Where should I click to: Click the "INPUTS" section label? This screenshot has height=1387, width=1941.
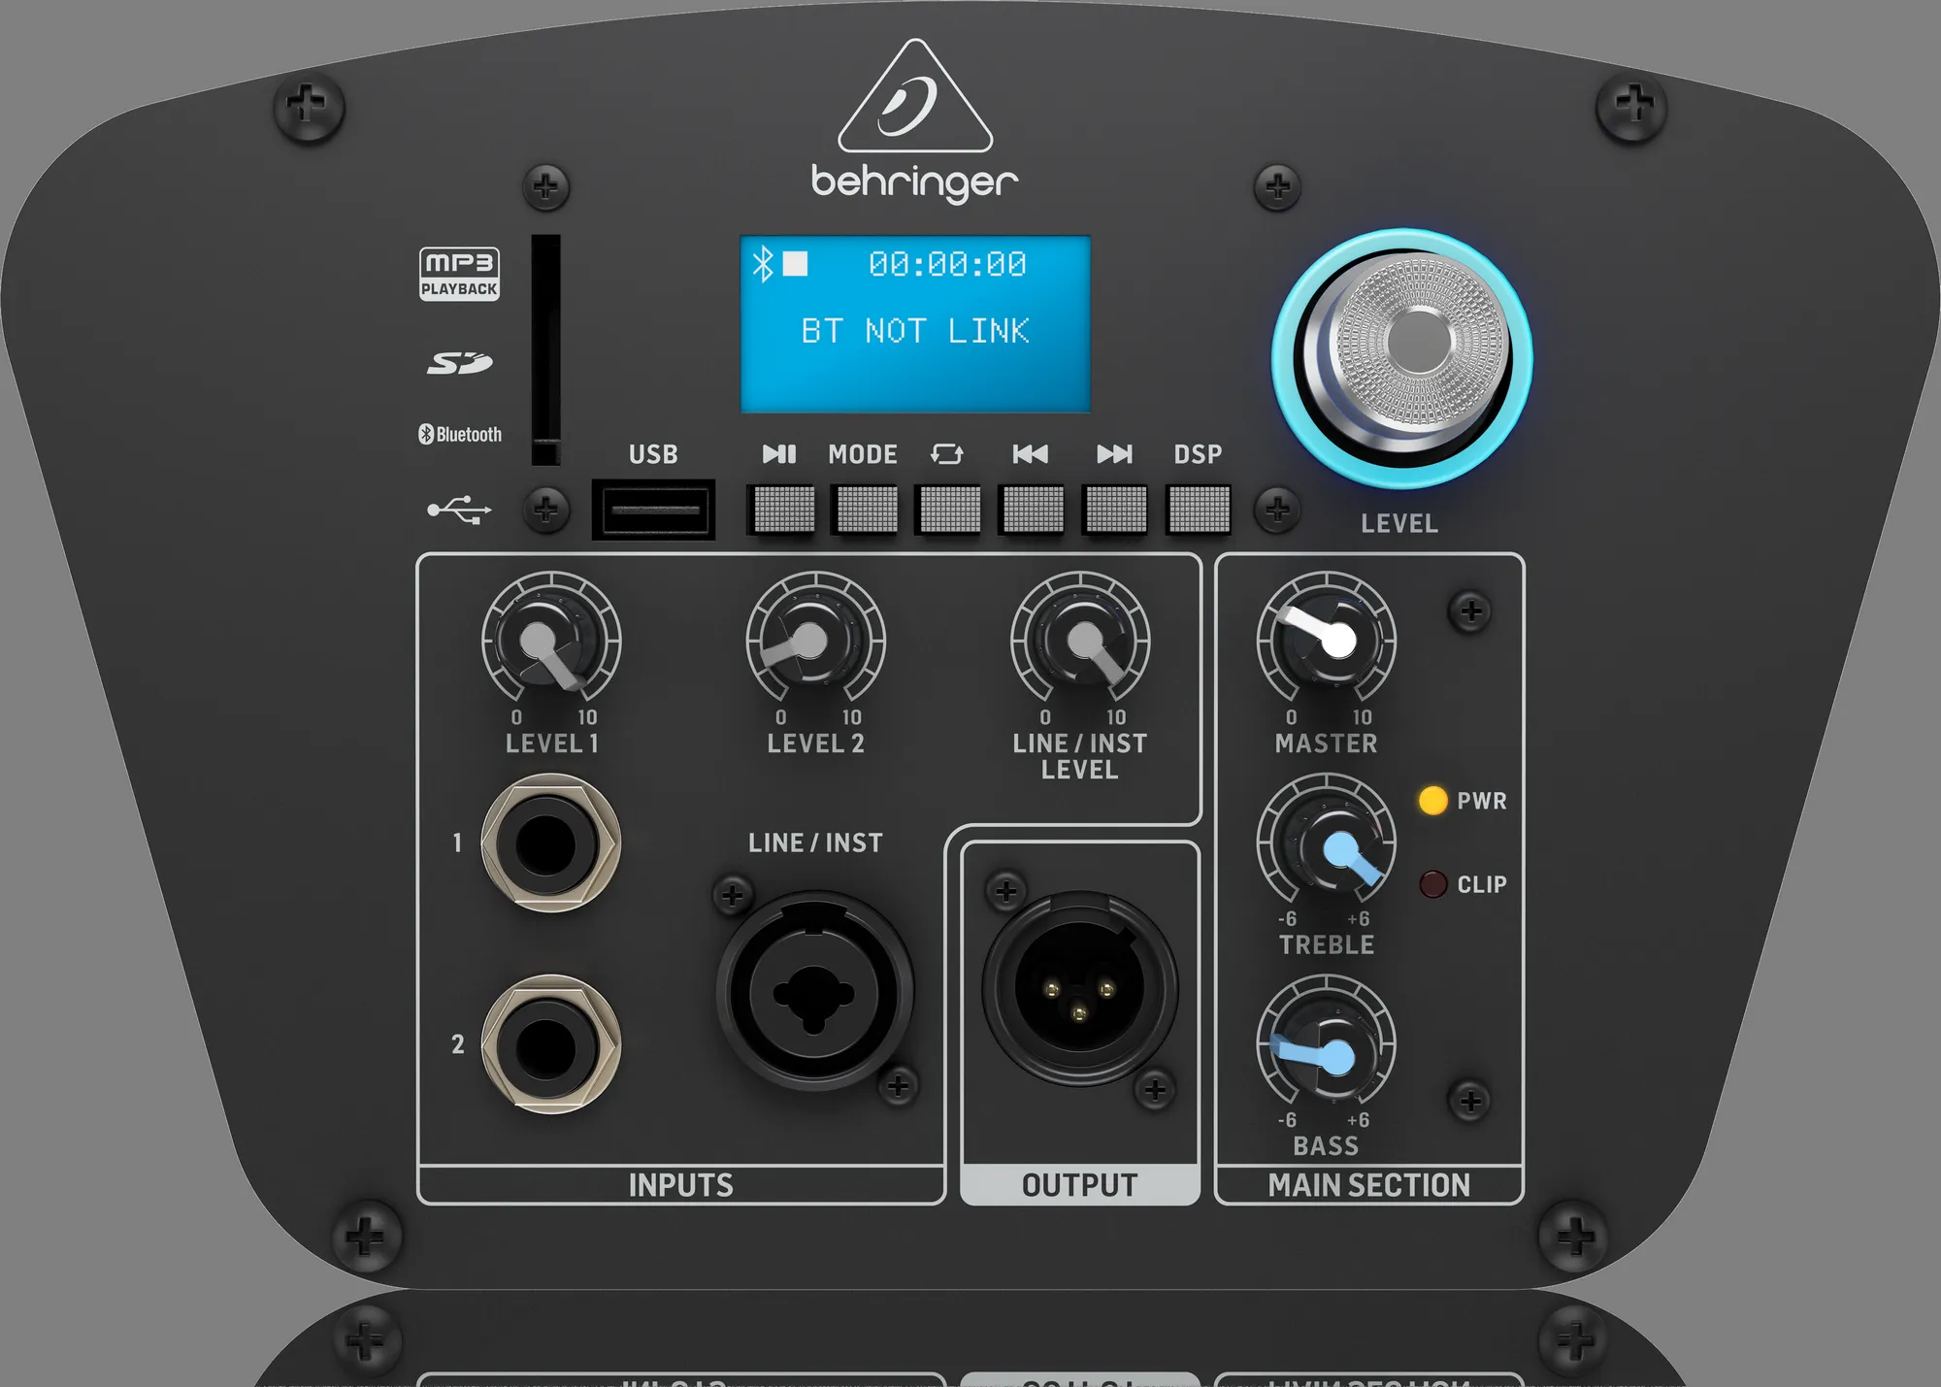click(x=681, y=1185)
